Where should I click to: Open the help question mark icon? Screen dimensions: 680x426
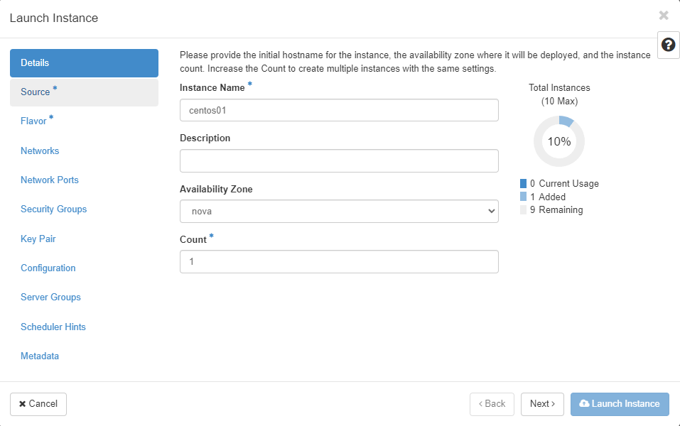(x=668, y=45)
